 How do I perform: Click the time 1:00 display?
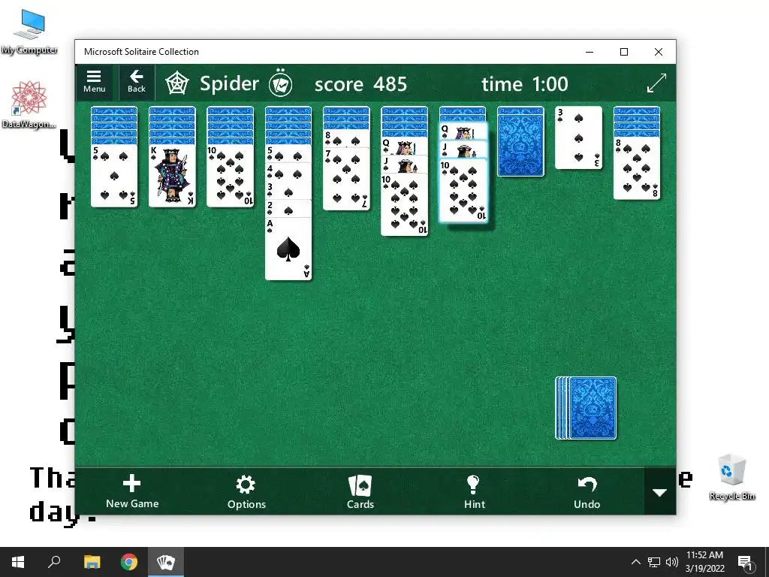pyautogui.click(x=525, y=84)
